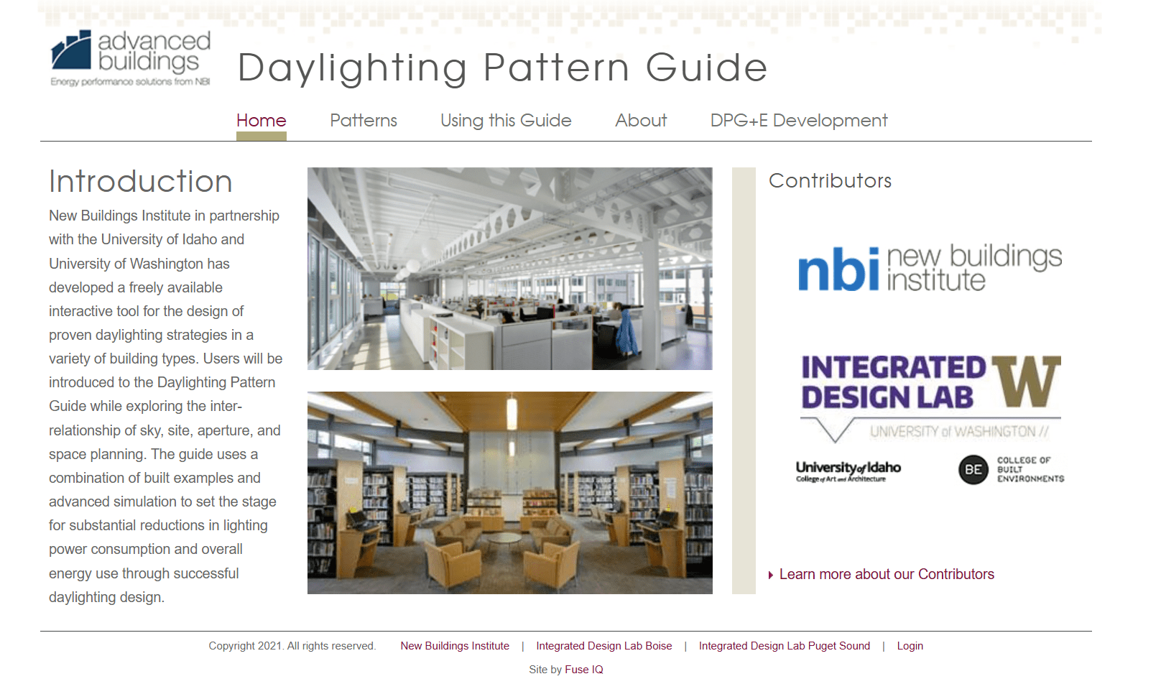Screen dimensions: 1161x684
Task: Open the Patterns menu item
Action: point(364,121)
